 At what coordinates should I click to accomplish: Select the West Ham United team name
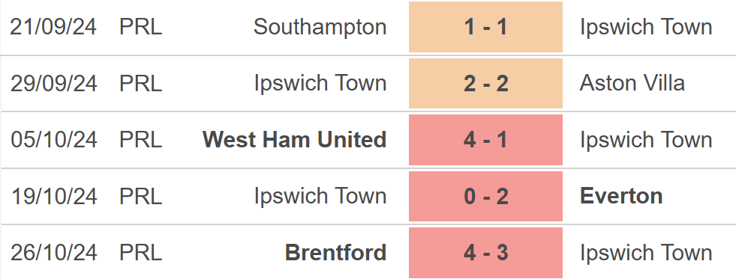click(x=294, y=140)
